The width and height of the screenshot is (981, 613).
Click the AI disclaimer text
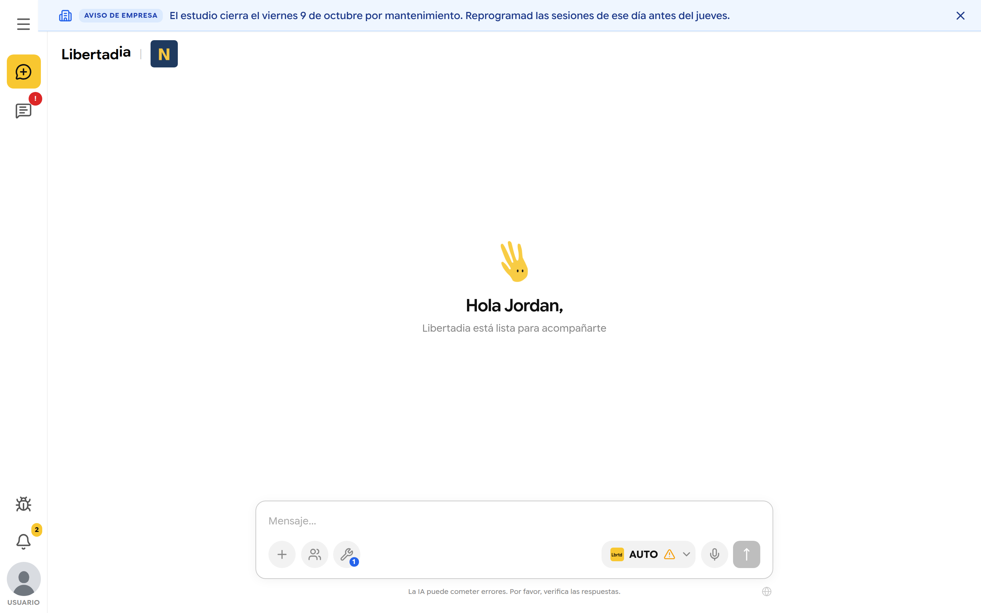point(514,592)
